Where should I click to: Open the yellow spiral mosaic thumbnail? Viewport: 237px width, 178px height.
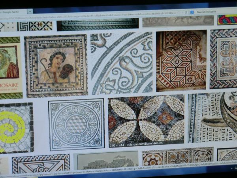coord(16,128)
